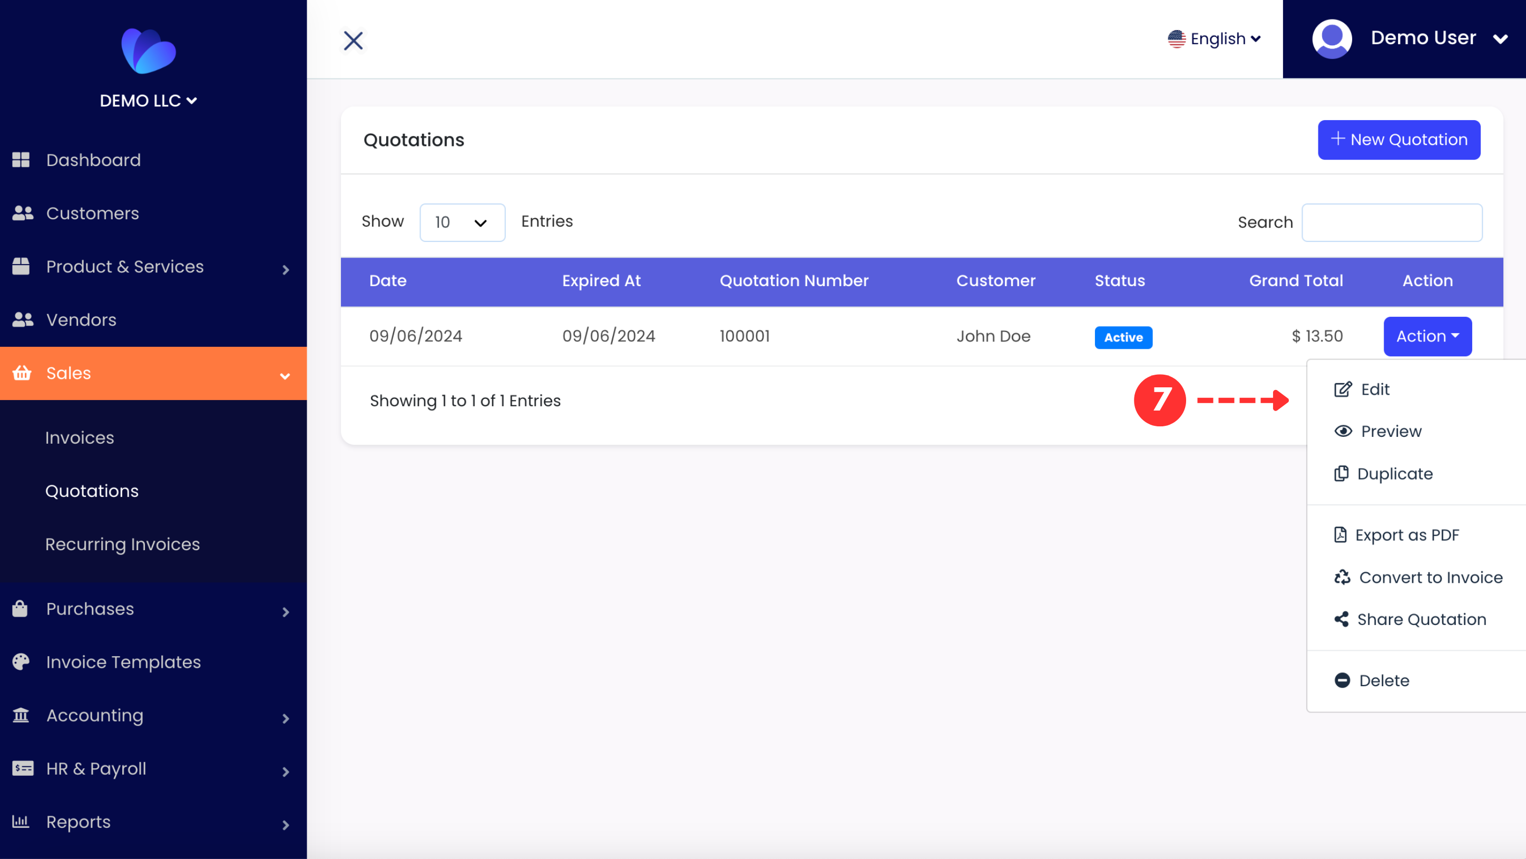Sort by Grand Total column header
This screenshot has height=859, width=1526.
pos(1296,281)
